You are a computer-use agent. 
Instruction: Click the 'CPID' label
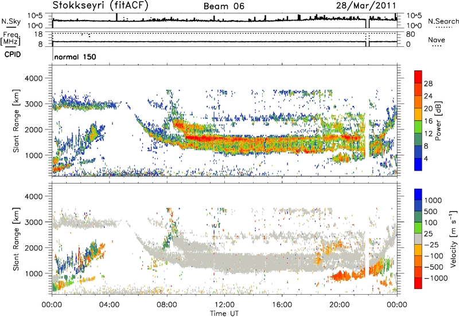[x=13, y=54]
